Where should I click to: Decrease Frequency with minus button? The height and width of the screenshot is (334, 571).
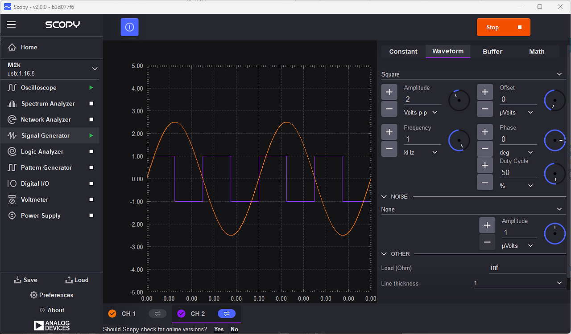[389, 149]
